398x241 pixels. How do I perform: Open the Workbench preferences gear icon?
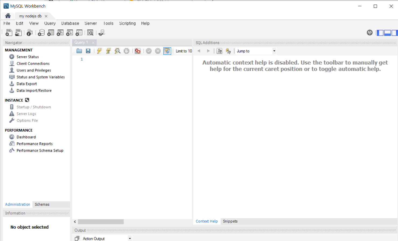[x=370, y=33]
